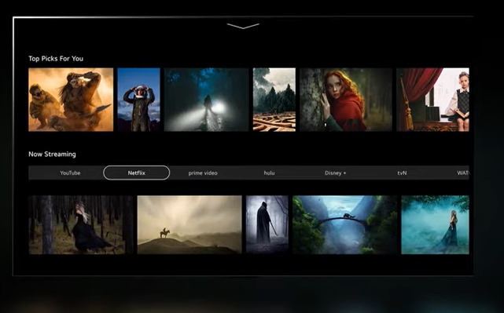The image size is (504, 313).
Task: Select the red-hooded woman thumbnail
Action: pyautogui.click(x=346, y=100)
